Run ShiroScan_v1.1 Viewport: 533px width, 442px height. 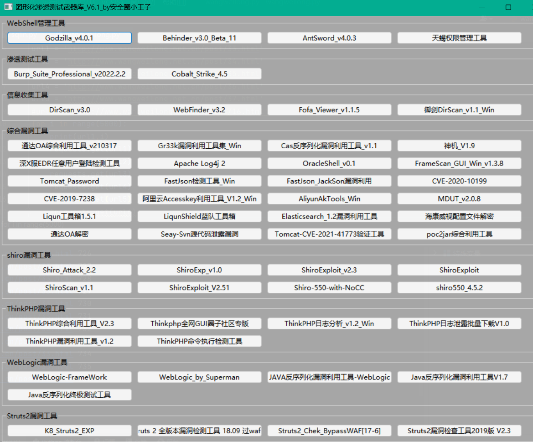coord(69,288)
